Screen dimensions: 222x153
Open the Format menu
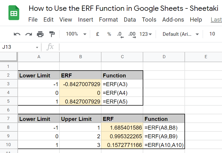[108, 19]
